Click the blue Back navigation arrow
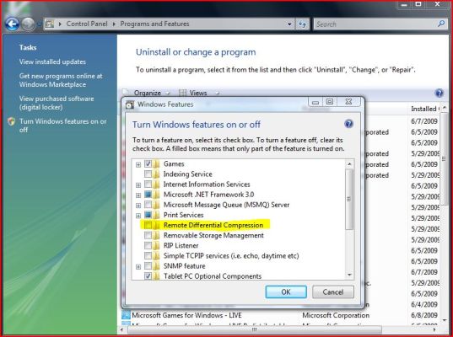 point(12,24)
